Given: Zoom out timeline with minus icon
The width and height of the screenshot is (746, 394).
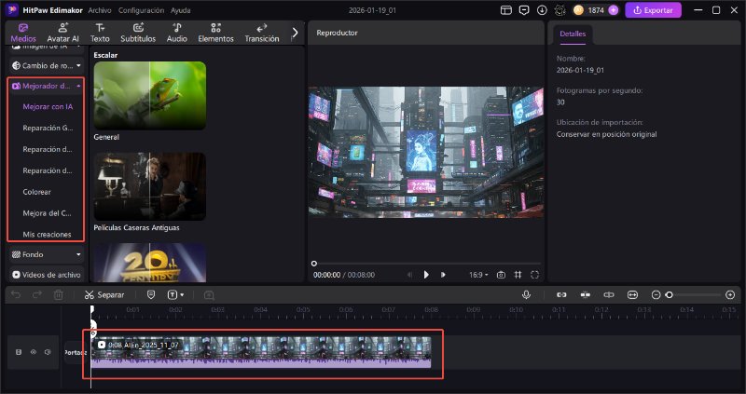Looking at the screenshot, I should (x=656, y=295).
